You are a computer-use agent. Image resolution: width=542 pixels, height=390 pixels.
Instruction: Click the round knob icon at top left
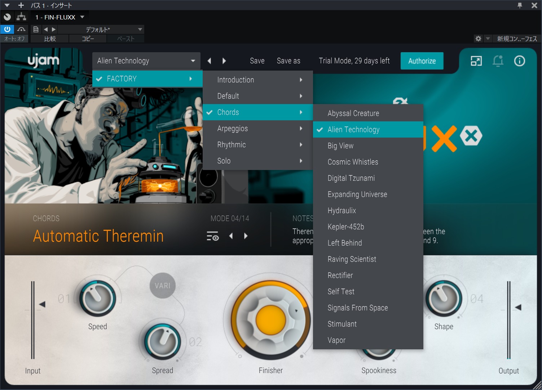point(7,17)
